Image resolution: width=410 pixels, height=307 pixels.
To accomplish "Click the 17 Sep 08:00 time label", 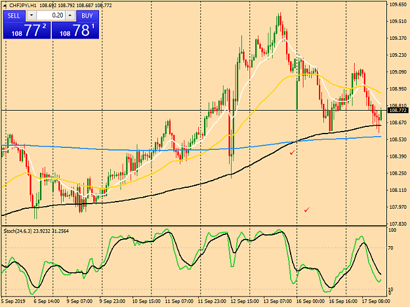I will (376, 301).
